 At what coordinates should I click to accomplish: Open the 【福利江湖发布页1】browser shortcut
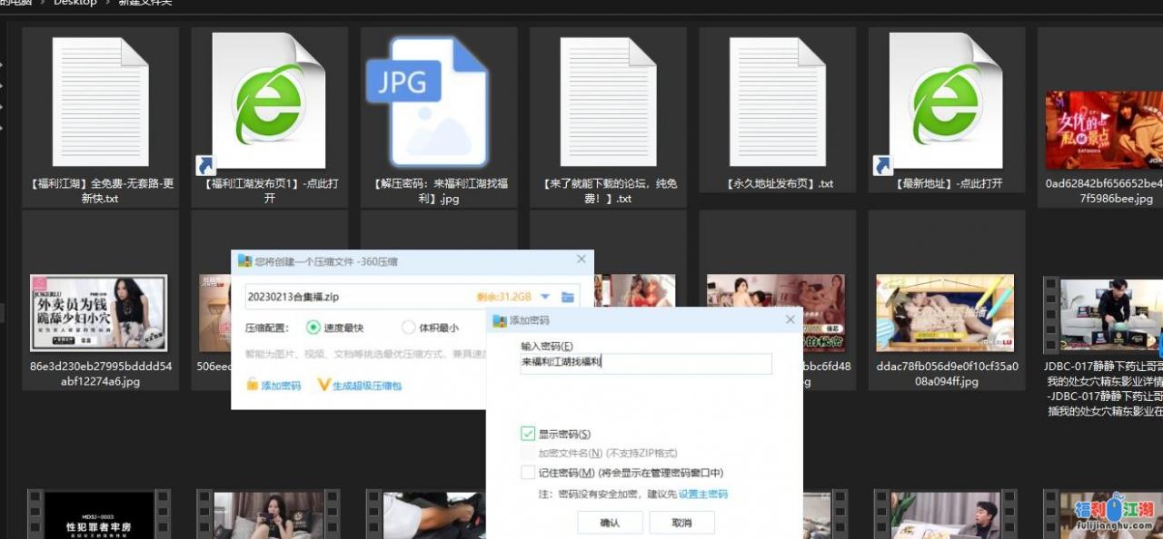269,100
